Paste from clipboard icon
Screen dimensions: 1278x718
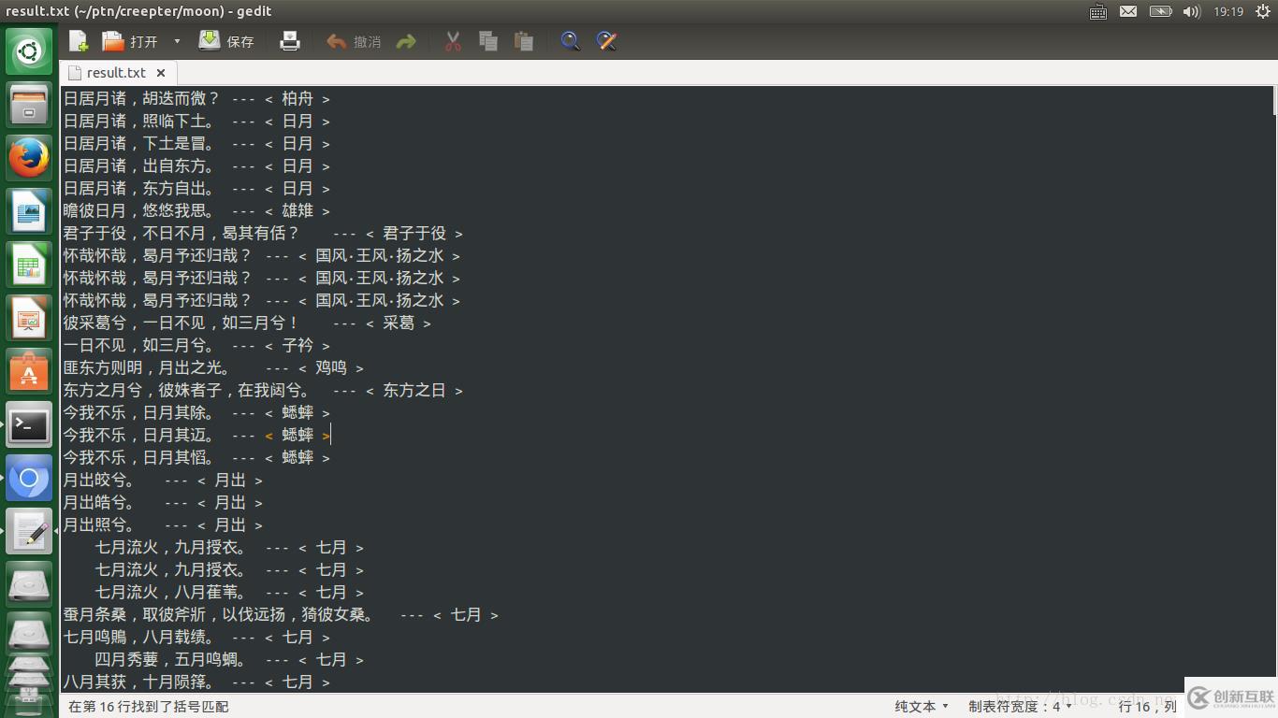524,41
